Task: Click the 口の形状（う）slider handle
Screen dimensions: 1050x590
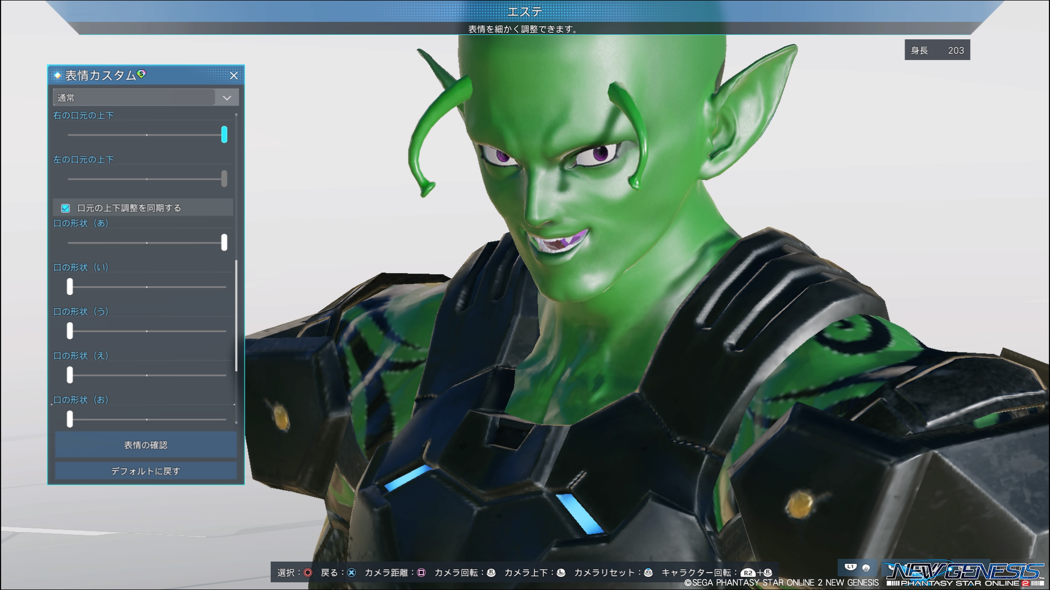Action: (70, 331)
